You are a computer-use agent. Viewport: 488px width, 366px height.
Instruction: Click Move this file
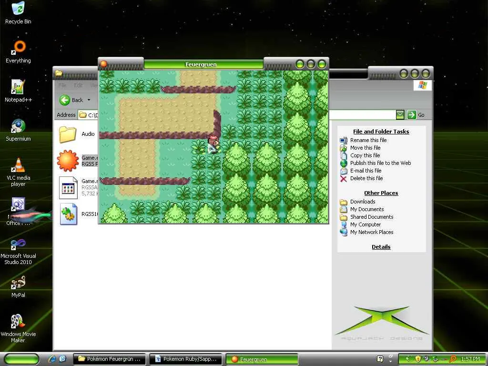click(x=365, y=148)
